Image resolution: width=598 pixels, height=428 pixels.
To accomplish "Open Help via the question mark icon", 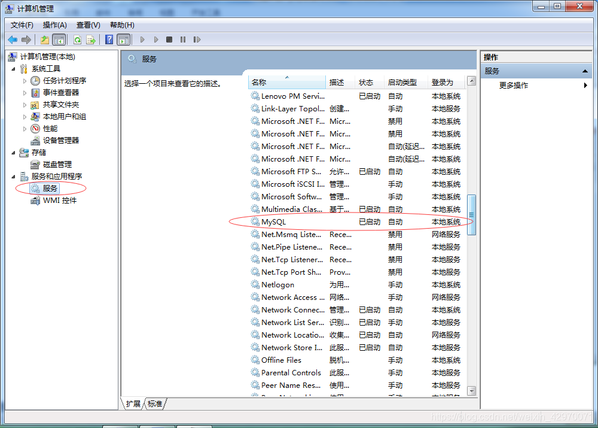I will 109,40.
